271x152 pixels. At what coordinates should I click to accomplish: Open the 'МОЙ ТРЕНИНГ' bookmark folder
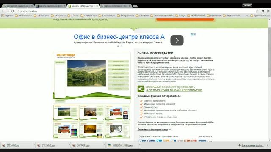[196, 16]
